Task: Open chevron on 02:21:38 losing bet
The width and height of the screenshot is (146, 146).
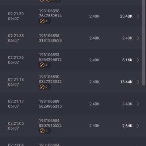Action: (138, 38)
